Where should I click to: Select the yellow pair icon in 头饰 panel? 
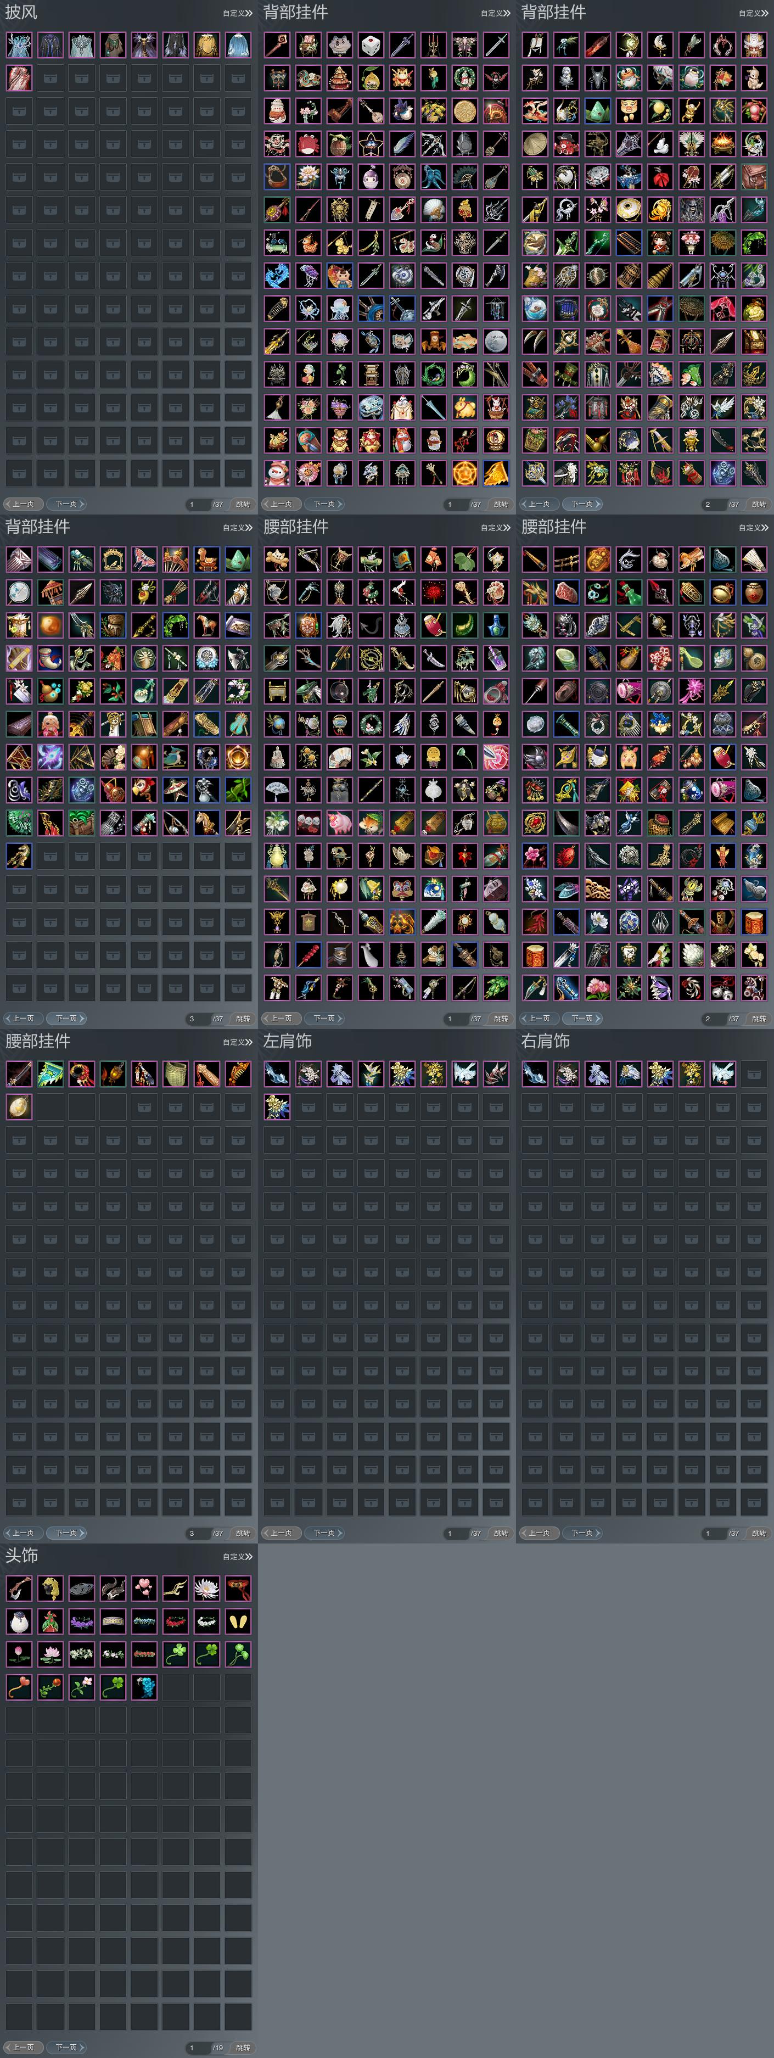click(238, 1621)
